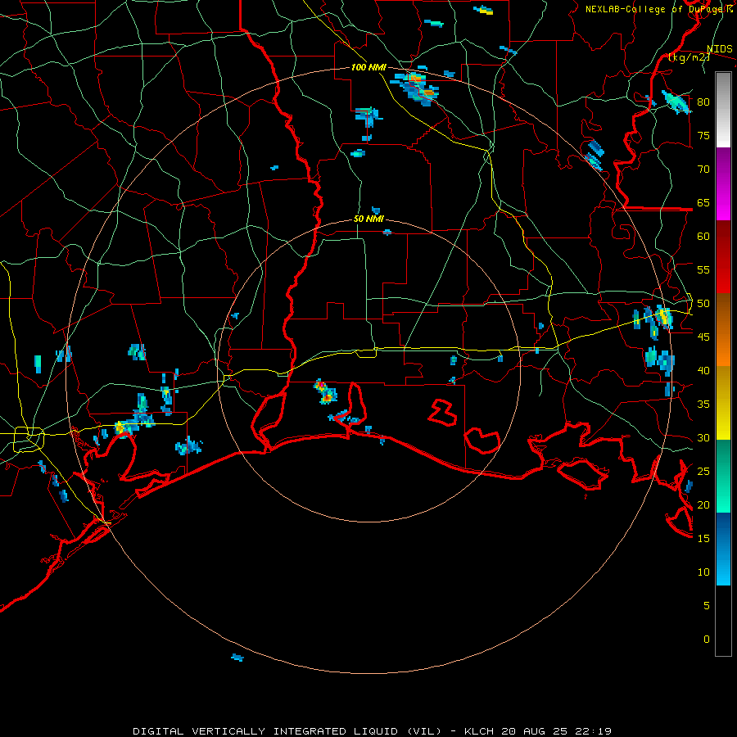Screen dimensions: 737x737
Task: Click the light blue segment of the color bar
Action: (x=723, y=567)
